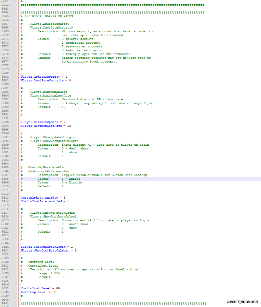Click the Player.LootRateSecurity = 0 line
This screenshot has width=261, height=307.
46,81
